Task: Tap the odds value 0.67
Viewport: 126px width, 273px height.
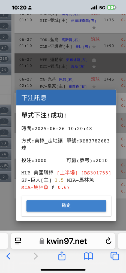Action: [64, 188]
